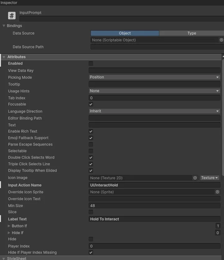The height and width of the screenshot is (260, 224).
Task: Click the Min Size value field
Action: coord(155,206)
